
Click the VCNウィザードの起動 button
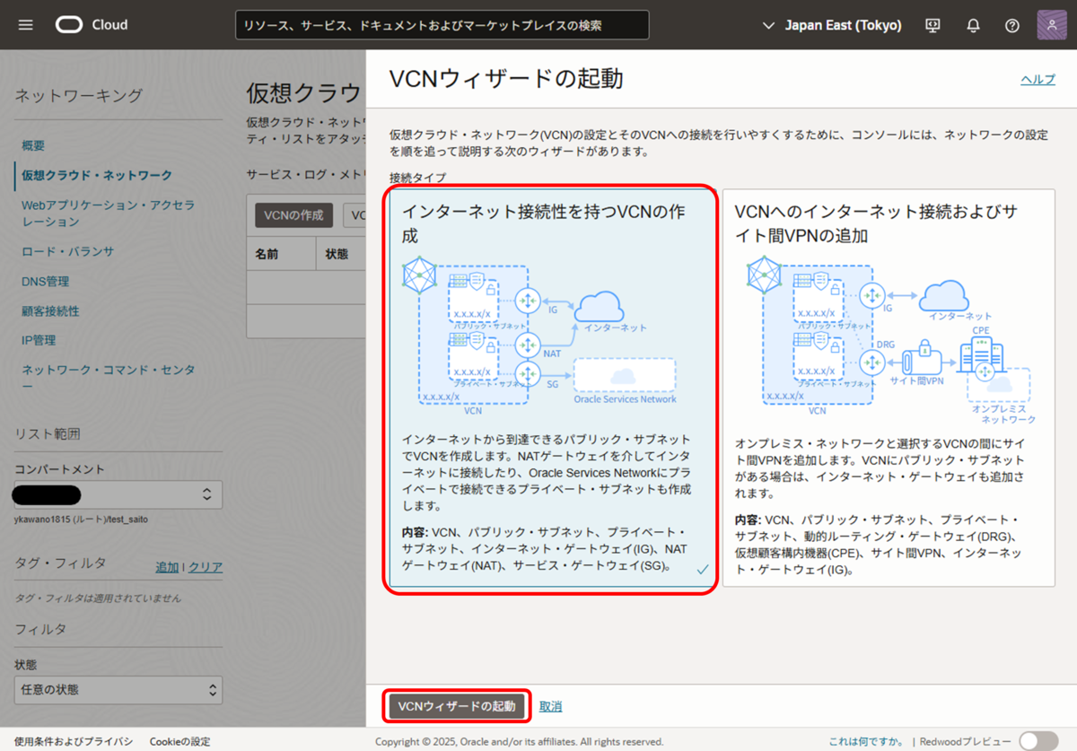458,706
